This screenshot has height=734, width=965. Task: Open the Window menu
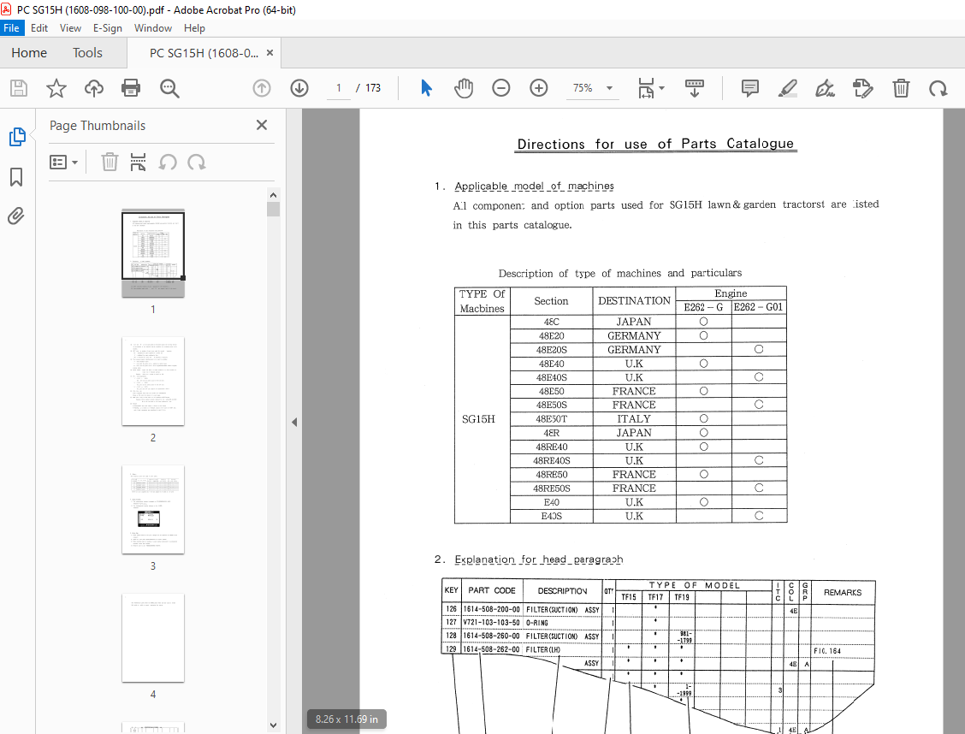(x=152, y=27)
